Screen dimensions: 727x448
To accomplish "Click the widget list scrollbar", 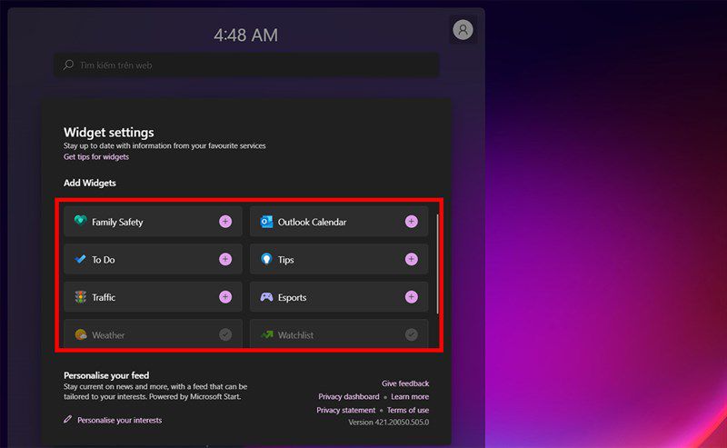I will [x=437, y=264].
